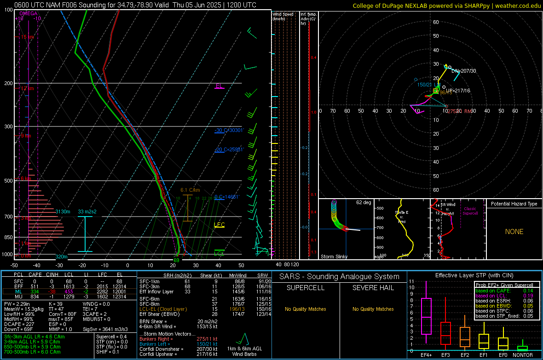543x360 pixels.
Task: Click the magenta EL marker on the skew-T
Action: click(219, 86)
